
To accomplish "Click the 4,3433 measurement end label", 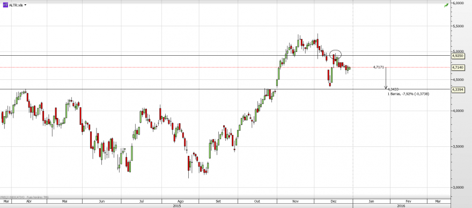I will [x=393, y=90].
